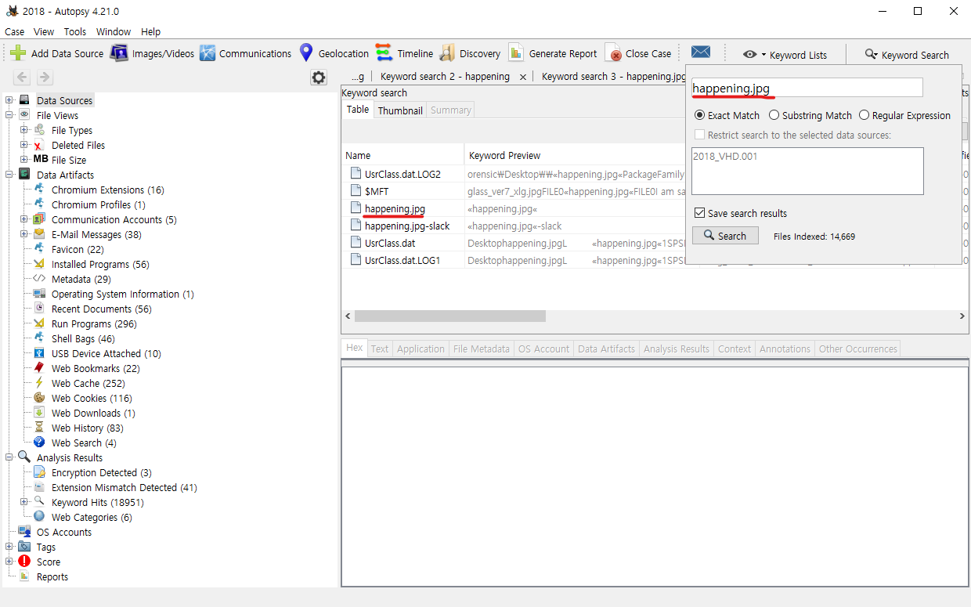The height and width of the screenshot is (607, 971).
Task: Click the E-Mail Messages envelope icon
Action: [x=38, y=234]
